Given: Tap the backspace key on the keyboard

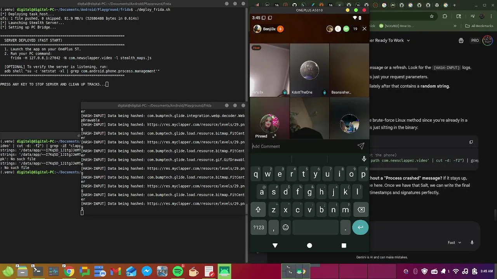Looking at the screenshot, I should click(x=361, y=210).
